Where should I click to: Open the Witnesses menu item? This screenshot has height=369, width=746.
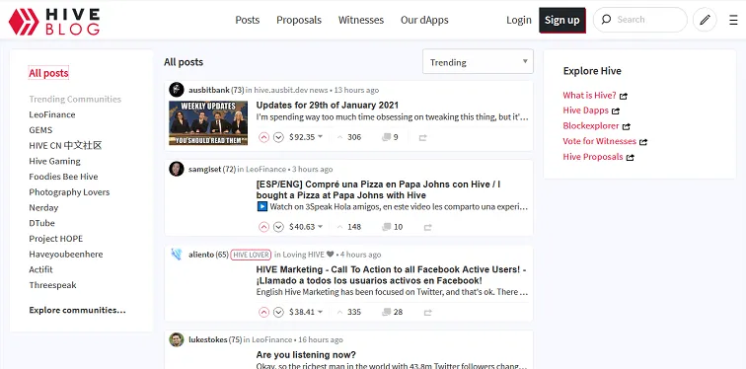(x=360, y=20)
